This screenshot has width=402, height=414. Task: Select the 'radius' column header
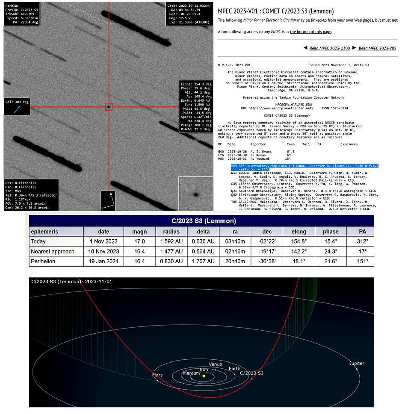(171, 232)
